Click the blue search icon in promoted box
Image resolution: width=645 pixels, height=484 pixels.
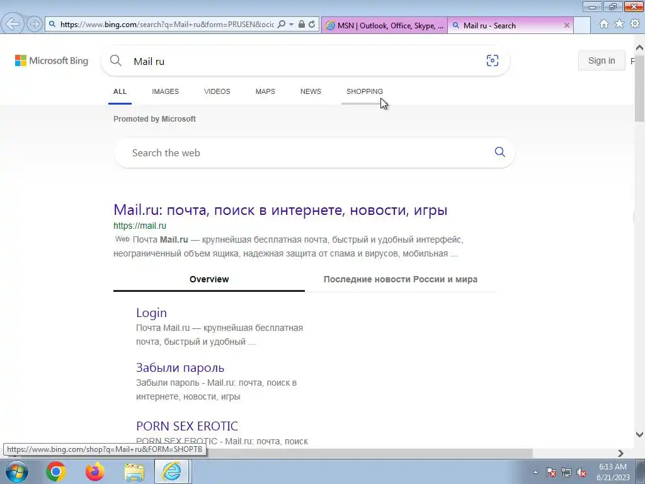(499, 152)
